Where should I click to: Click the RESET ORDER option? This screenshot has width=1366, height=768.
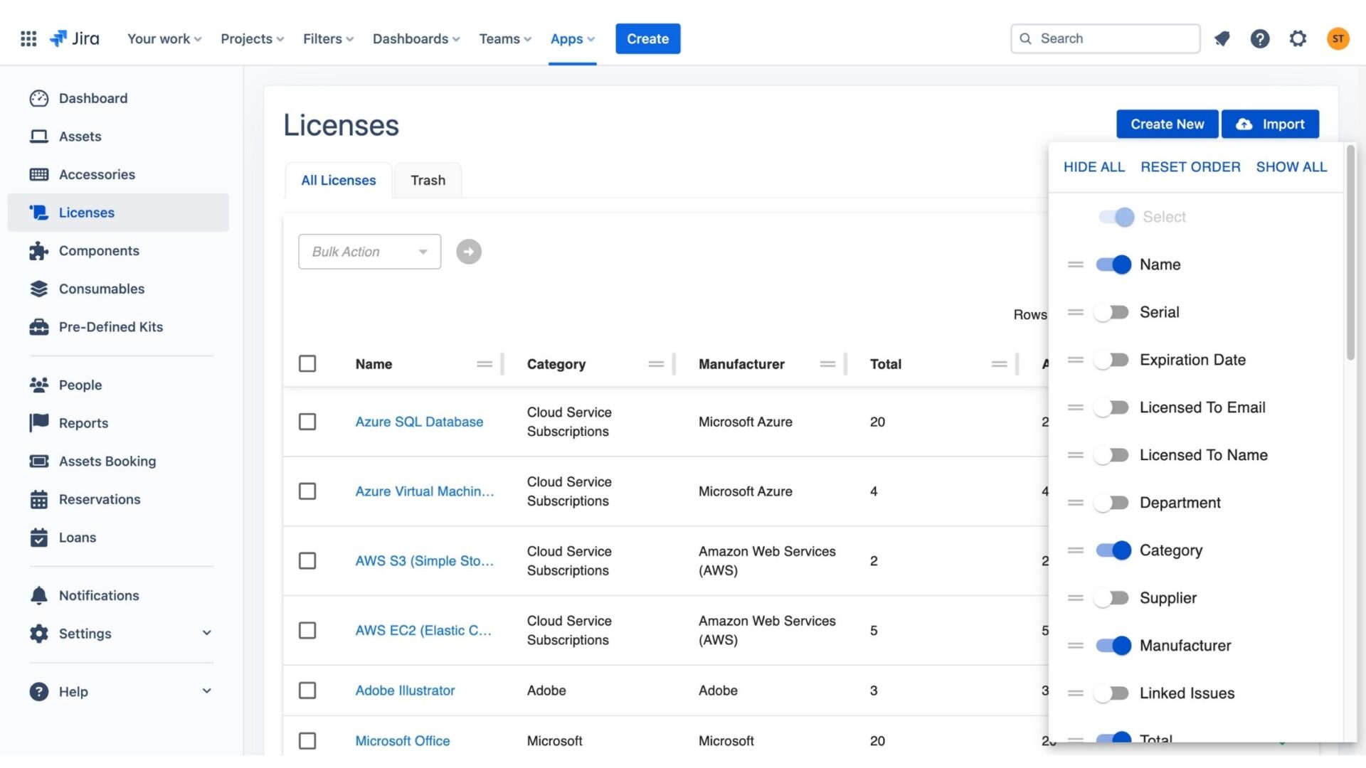click(x=1190, y=167)
